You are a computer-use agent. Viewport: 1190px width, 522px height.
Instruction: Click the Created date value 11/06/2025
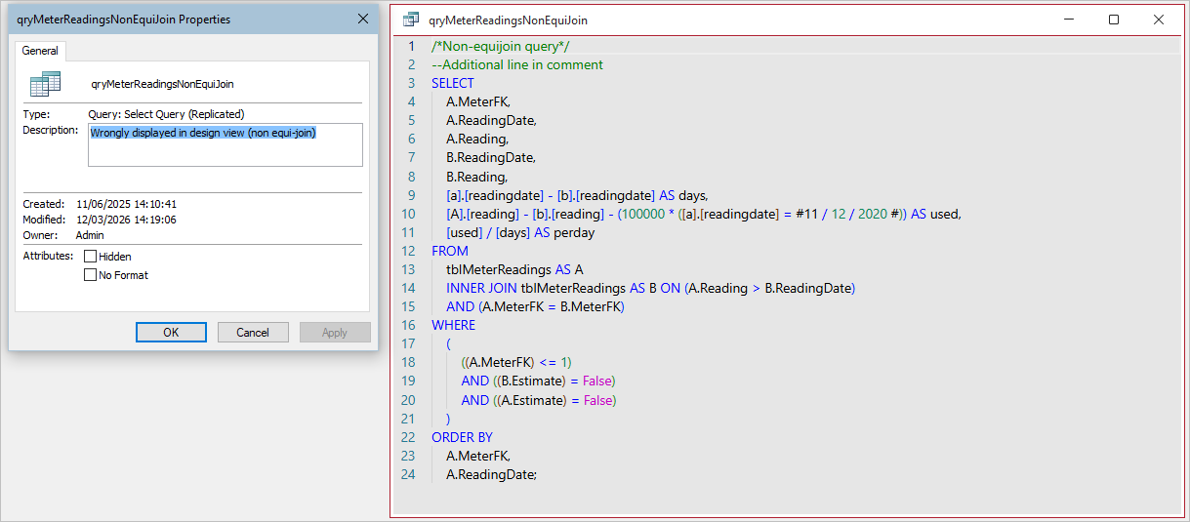[x=128, y=204]
